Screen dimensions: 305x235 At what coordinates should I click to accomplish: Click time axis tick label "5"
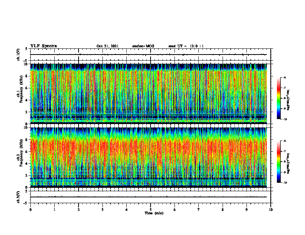[x=151, y=210]
